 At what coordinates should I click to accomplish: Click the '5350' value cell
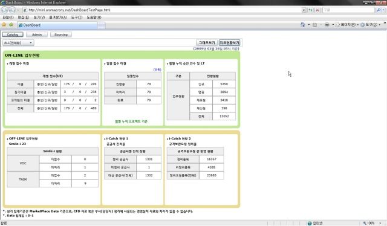(224, 84)
